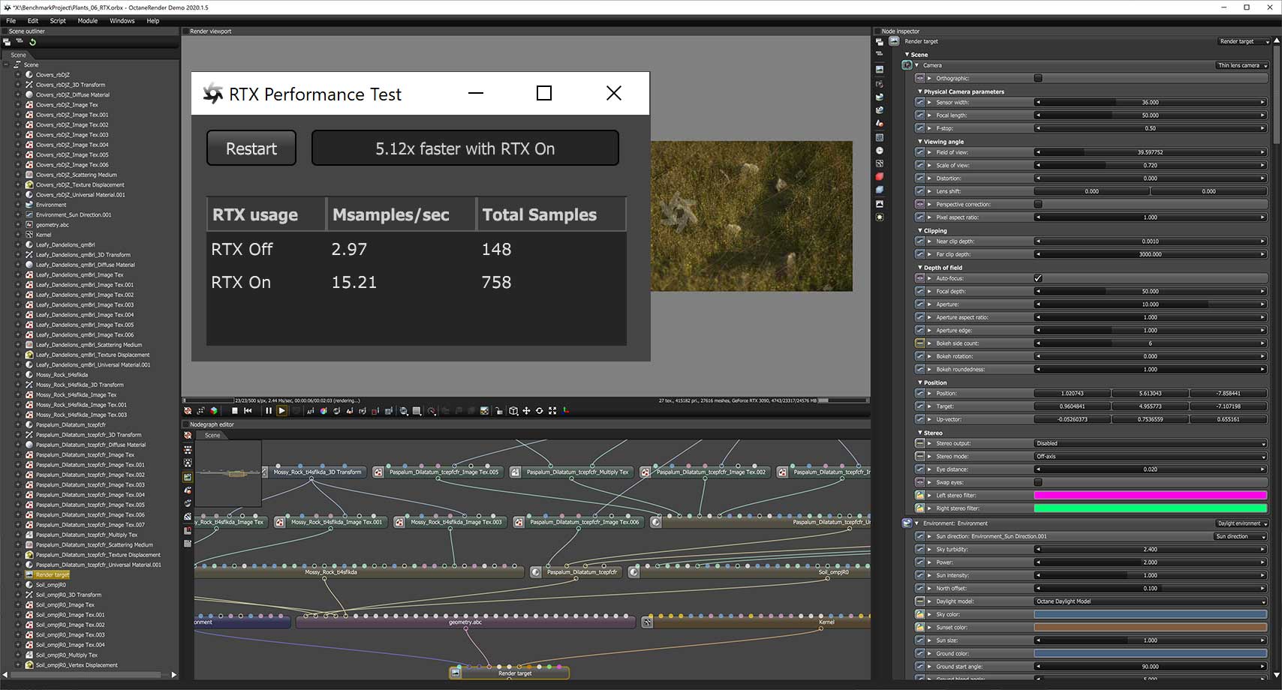Click the Sunset color swatch
This screenshot has height=690, width=1282.
click(x=1151, y=628)
